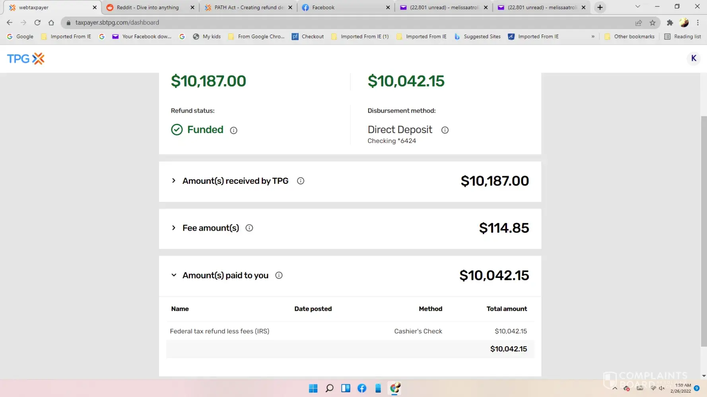Show info for Amount(s) paid to you
The width and height of the screenshot is (707, 397).
click(x=279, y=276)
